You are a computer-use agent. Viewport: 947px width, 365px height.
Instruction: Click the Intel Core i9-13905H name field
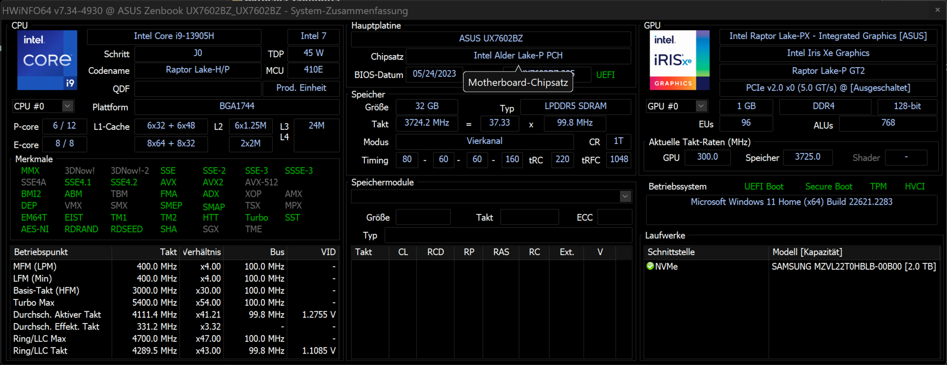(174, 36)
